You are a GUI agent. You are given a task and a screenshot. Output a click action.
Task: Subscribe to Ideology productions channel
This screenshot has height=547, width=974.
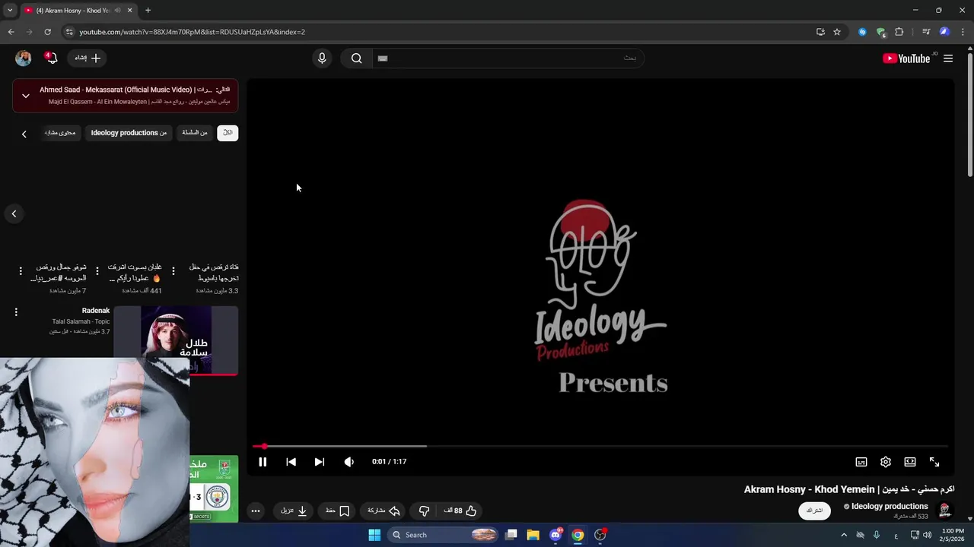pyautogui.click(x=814, y=511)
